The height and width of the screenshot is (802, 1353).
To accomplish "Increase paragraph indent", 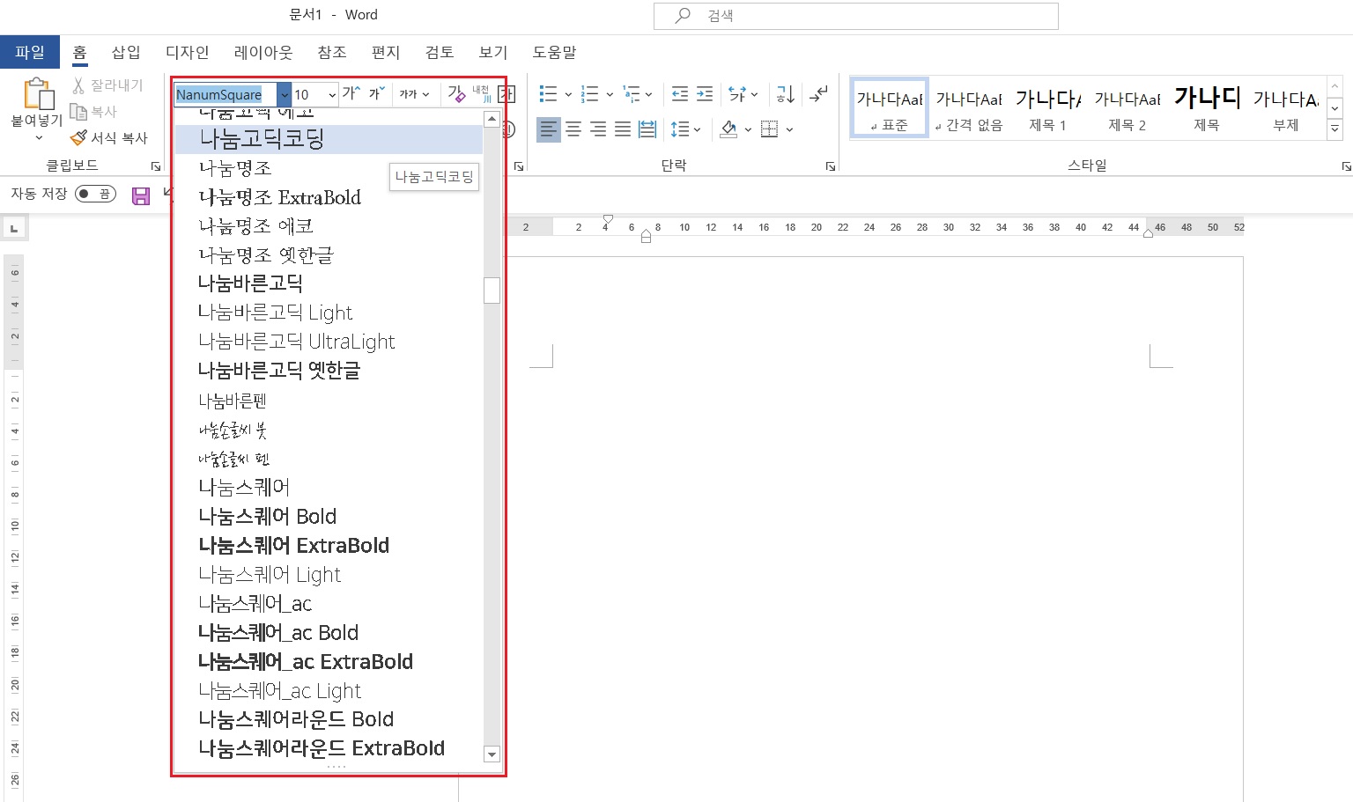I will [x=705, y=93].
